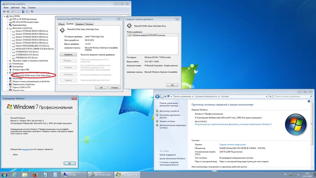Switch to Диспетчер устройств taskbar button
This screenshot has width=316, height=178.
pos(100,175)
